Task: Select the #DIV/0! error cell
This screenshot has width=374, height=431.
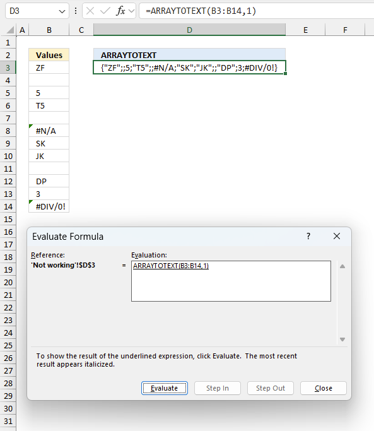Action: tap(49, 207)
